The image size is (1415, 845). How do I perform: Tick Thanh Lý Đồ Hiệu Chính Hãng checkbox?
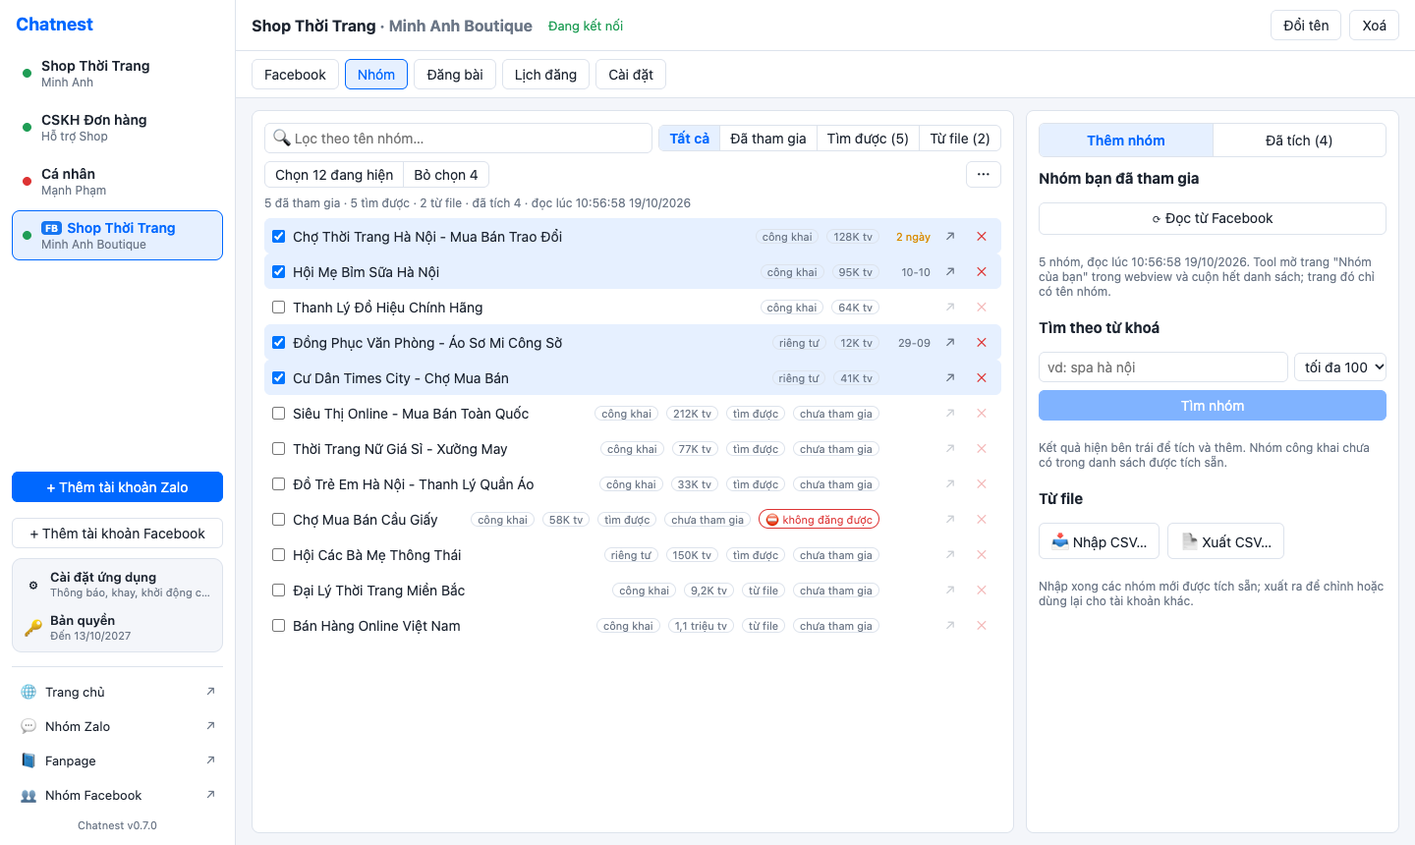point(279,308)
